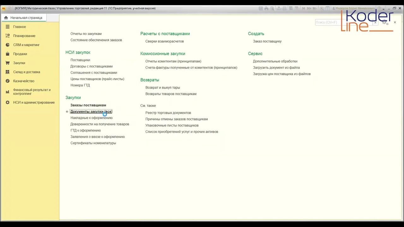Screen dimensions: 404x227
Task: Click the M+ memory add button
Action: pos(309,9)
